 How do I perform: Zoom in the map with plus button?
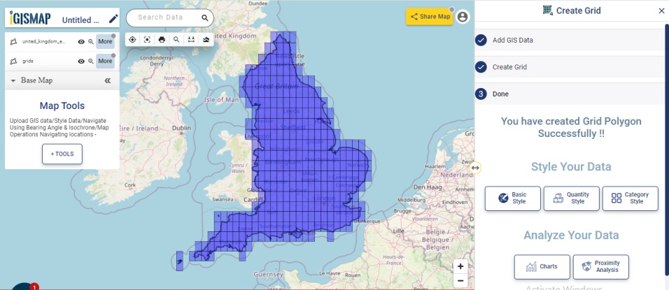click(460, 266)
